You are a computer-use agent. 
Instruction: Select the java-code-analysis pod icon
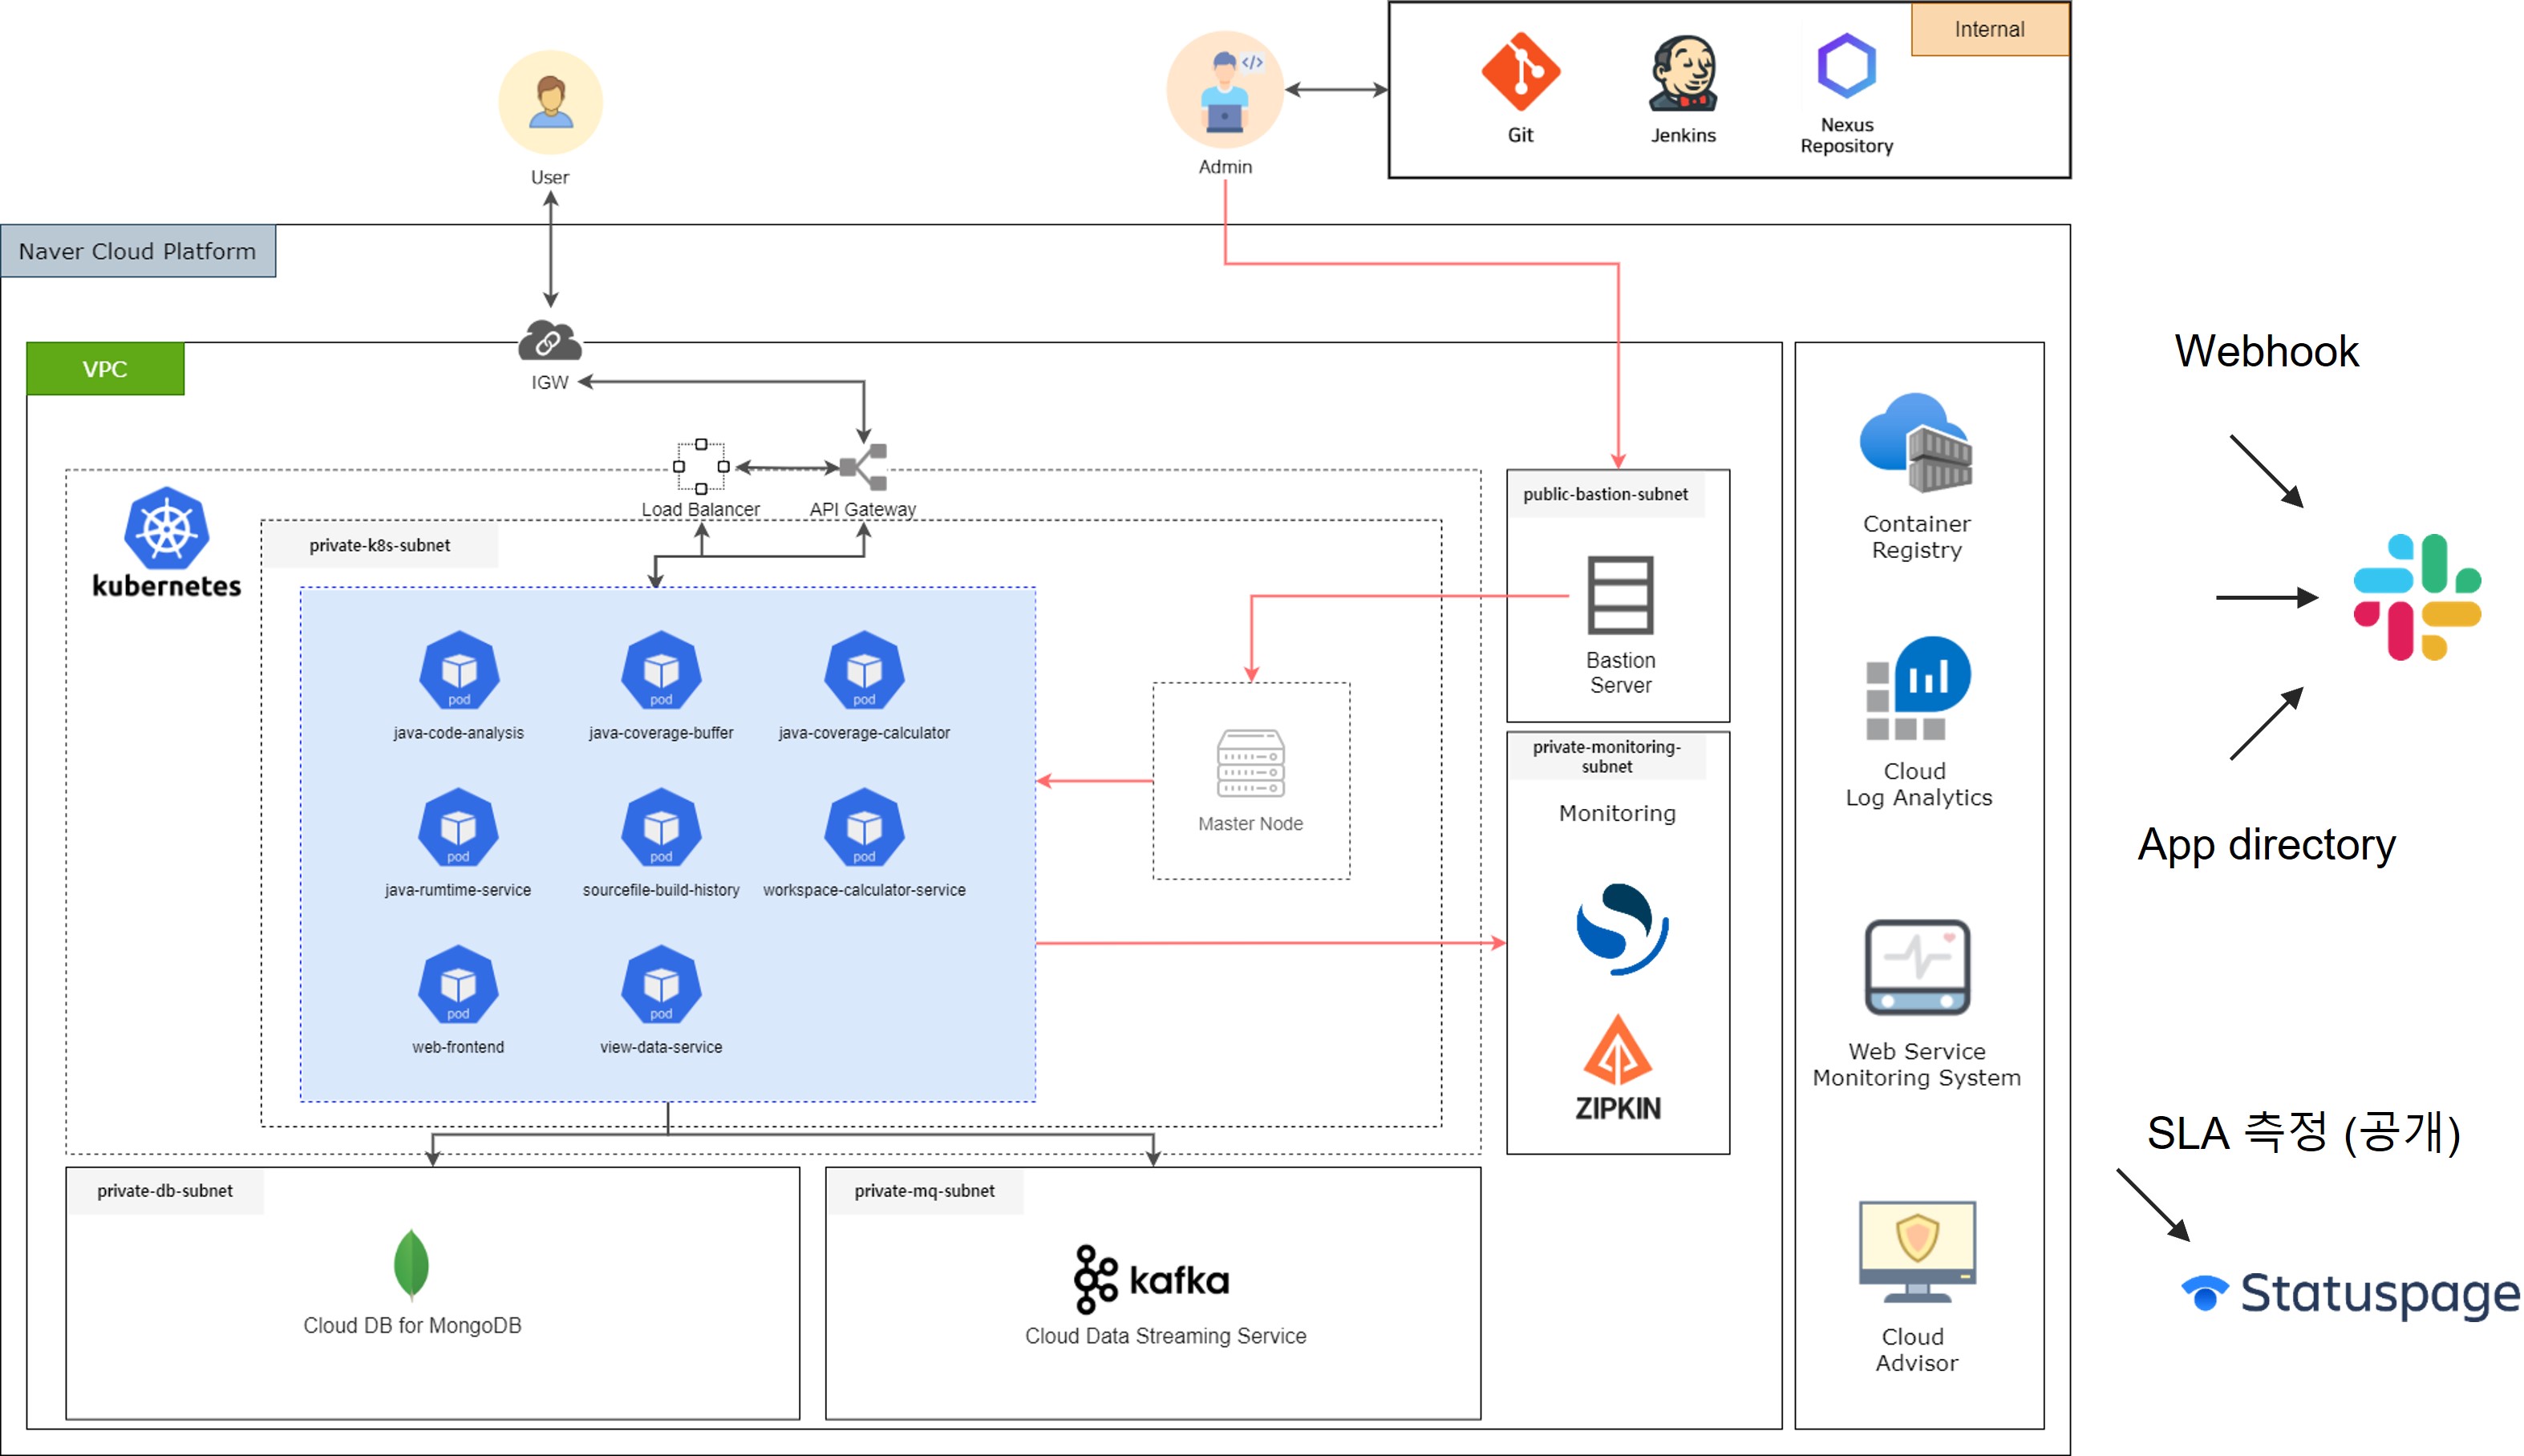click(458, 670)
